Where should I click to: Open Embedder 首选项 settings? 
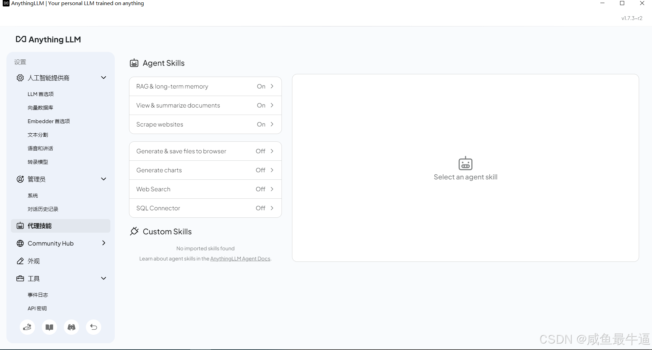[x=49, y=121]
